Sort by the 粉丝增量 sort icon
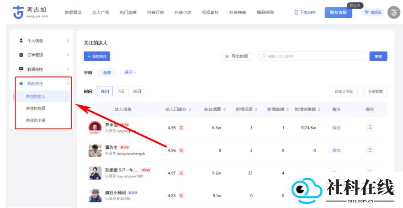This screenshot has width=403, height=208. tap(224, 109)
